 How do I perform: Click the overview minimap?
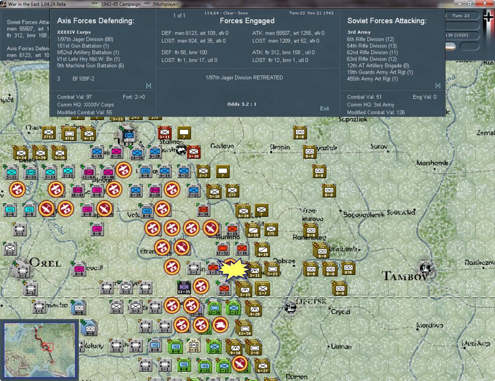(x=40, y=349)
